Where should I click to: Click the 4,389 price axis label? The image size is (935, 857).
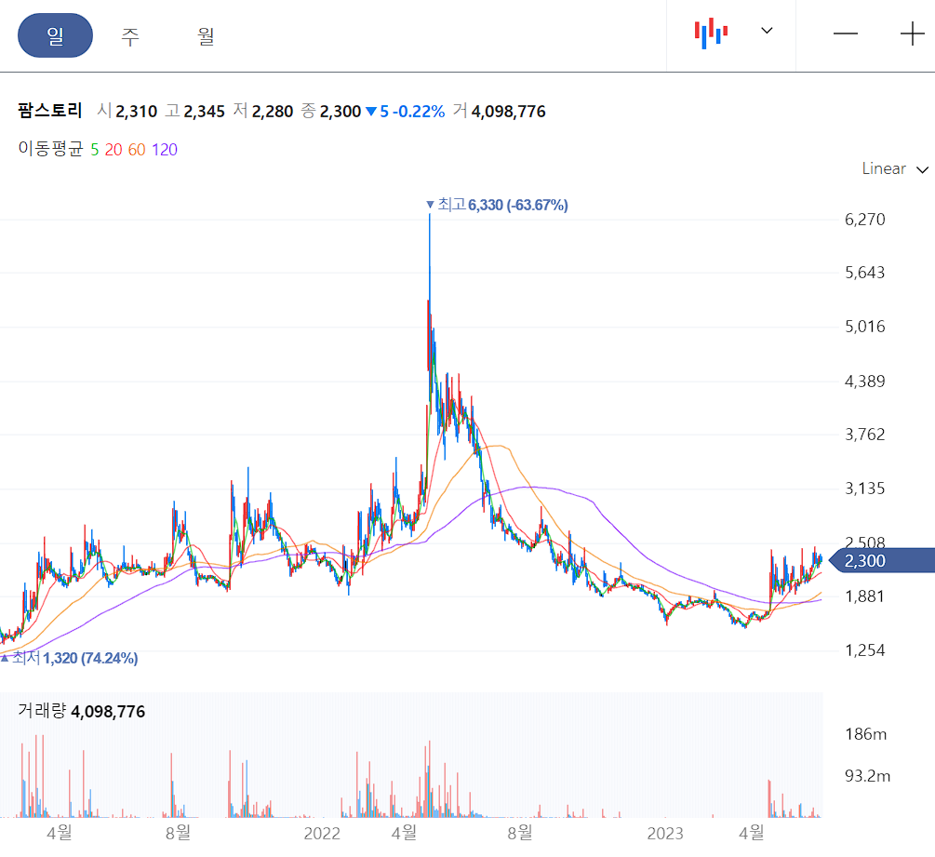(x=864, y=382)
